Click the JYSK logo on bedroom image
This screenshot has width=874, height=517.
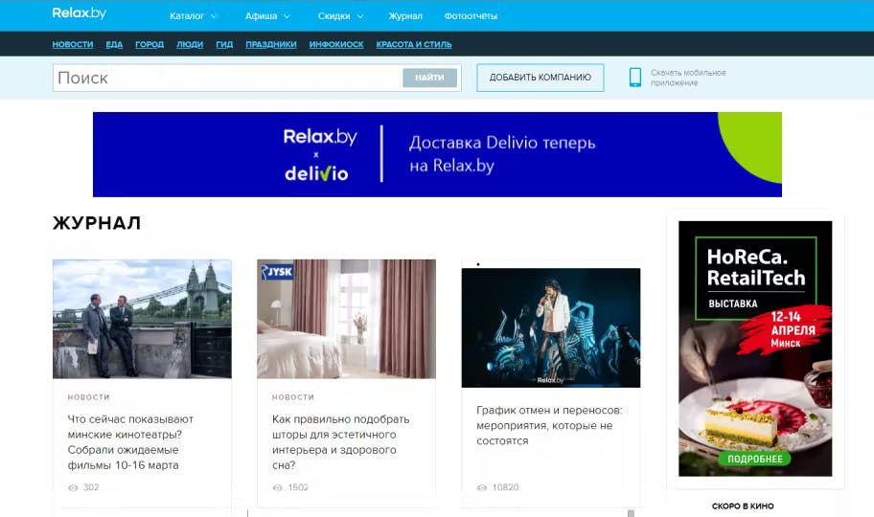pyautogui.click(x=277, y=272)
